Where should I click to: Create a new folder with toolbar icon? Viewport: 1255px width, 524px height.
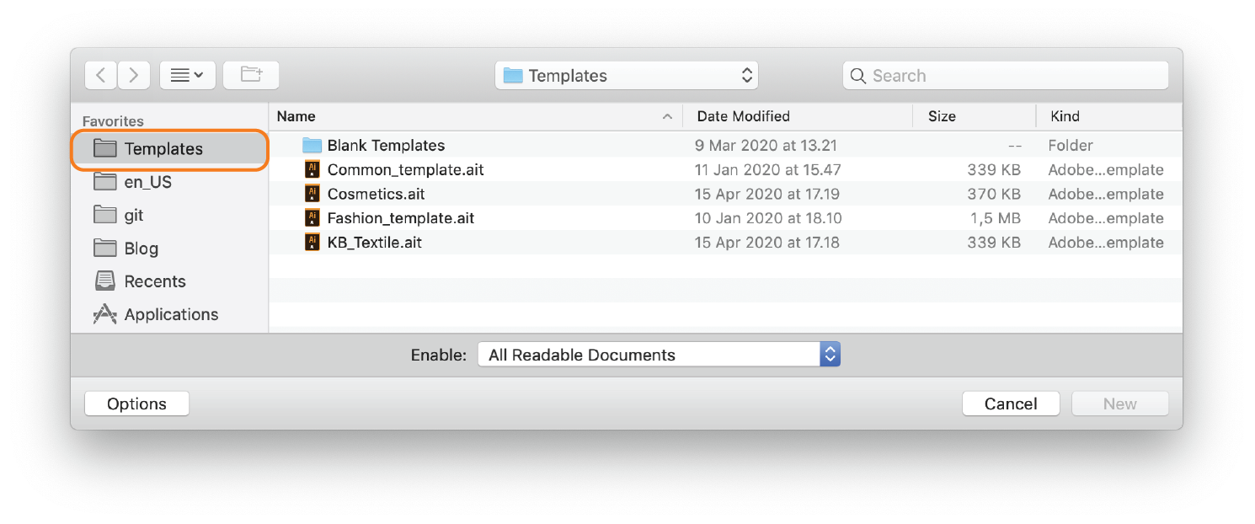(x=251, y=75)
